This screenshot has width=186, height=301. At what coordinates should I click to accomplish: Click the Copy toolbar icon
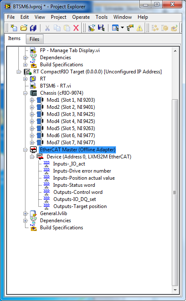pos(57,28)
